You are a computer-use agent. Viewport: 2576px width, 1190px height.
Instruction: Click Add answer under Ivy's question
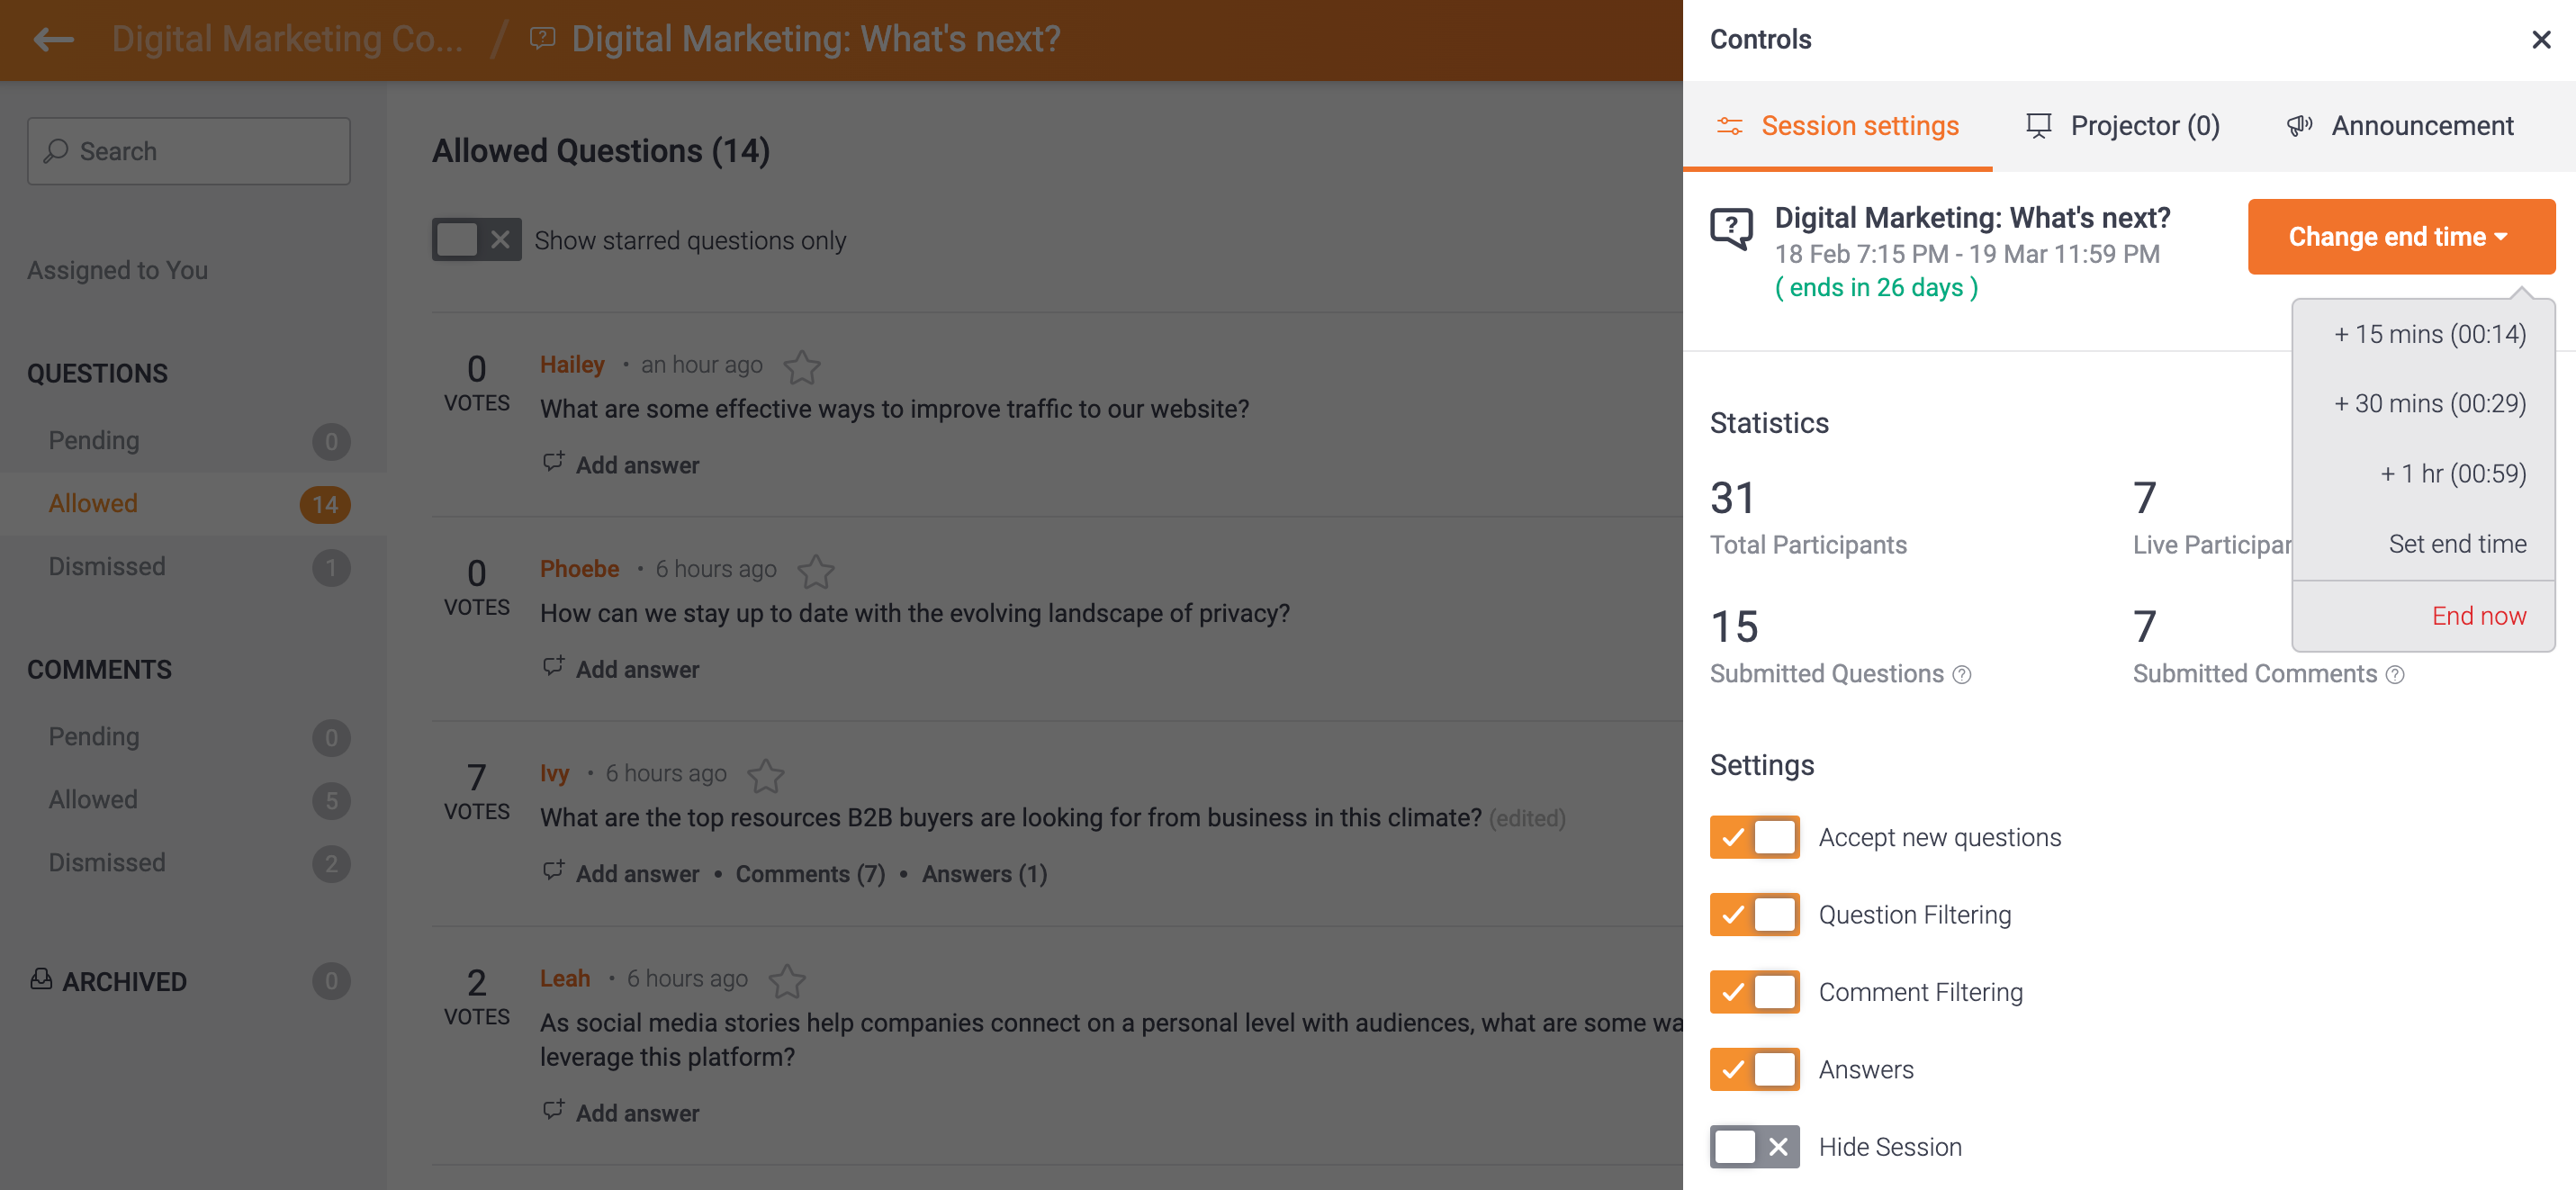click(x=637, y=874)
